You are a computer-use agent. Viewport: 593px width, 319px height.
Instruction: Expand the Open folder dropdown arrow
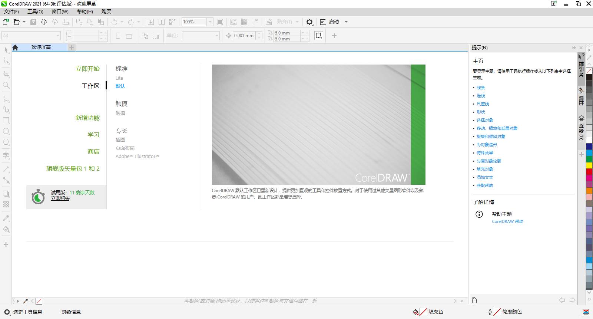24,22
